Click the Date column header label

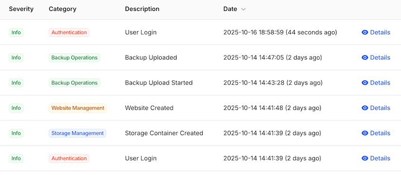pyautogui.click(x=230, y=9)
